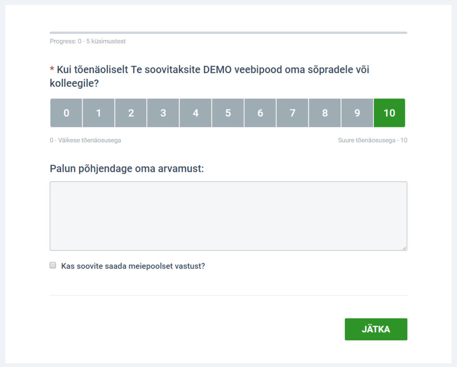Viewport: 457px width, 367px height.
Task: Click the JÄTKA continue button
Action: coord(376,329)
